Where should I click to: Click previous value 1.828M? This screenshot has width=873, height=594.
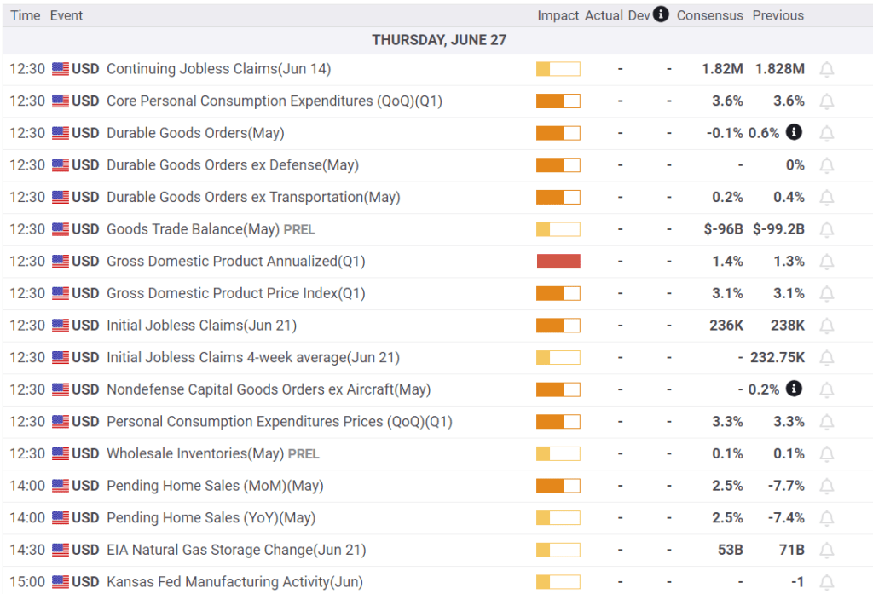[x=779, y=69]
